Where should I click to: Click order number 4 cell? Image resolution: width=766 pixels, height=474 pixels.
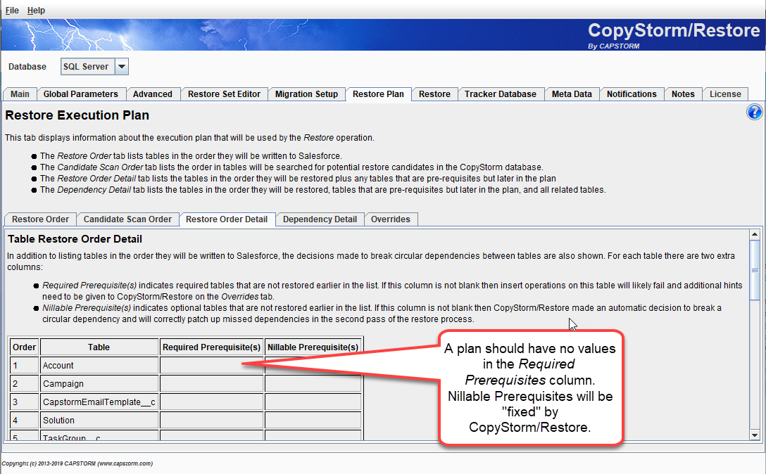pos(25,421)
